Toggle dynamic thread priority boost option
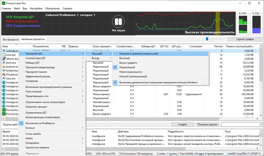Screen dimensions: 264x156 (x=161, y=83)
